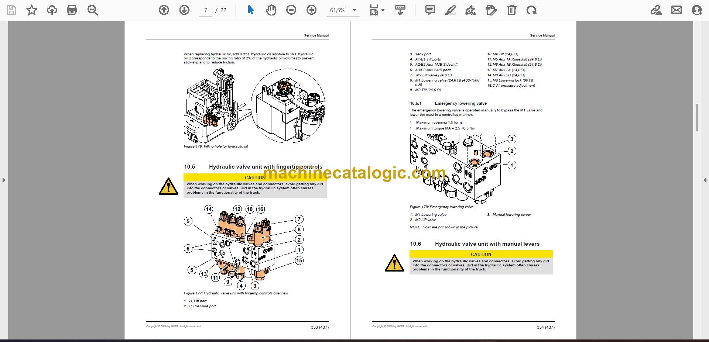Image resolution: width=709 pixels, height=342 pixels.
Task: Activate the hand pan tool
Action: pos(271,10)
